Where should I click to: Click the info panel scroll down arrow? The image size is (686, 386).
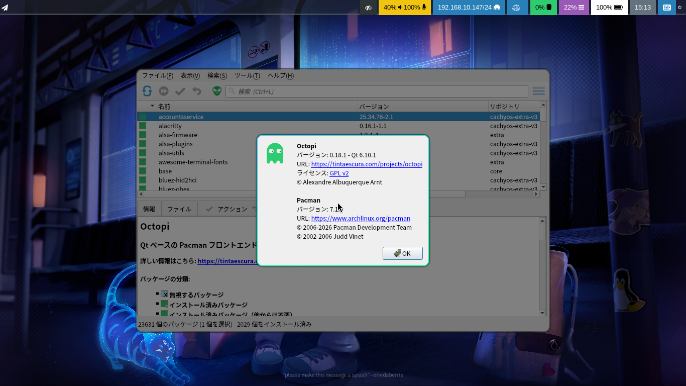click(x=542, y=313)
